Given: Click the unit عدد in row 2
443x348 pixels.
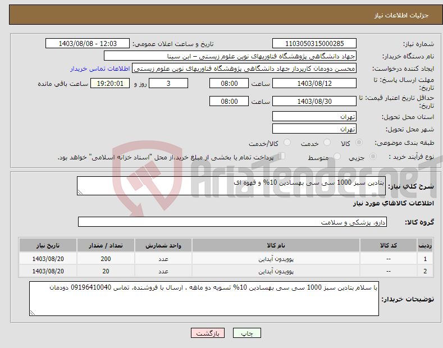Looking at the screenshot, I should (163, 272).
